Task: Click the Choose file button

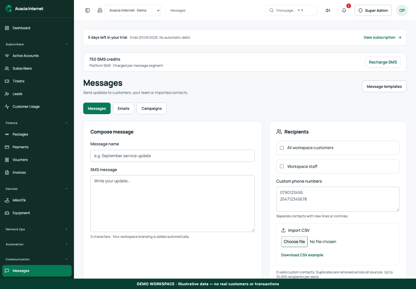Action: click(x=294, y=242)
